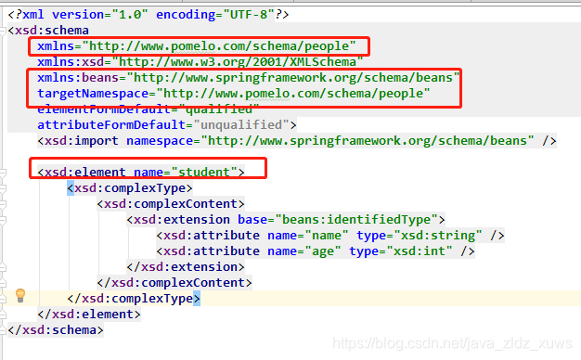Click the xsd:import namespace URL value

click(x=368, y=141)
